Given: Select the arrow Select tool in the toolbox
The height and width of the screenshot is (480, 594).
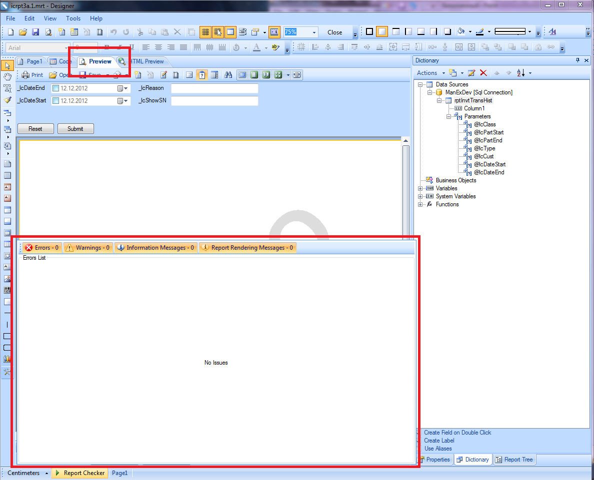Looking at the screenshot, I should click(7, 66).
